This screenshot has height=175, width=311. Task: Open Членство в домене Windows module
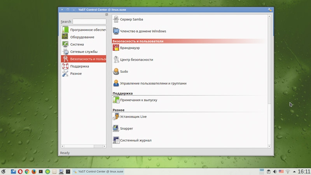(140, 31)
